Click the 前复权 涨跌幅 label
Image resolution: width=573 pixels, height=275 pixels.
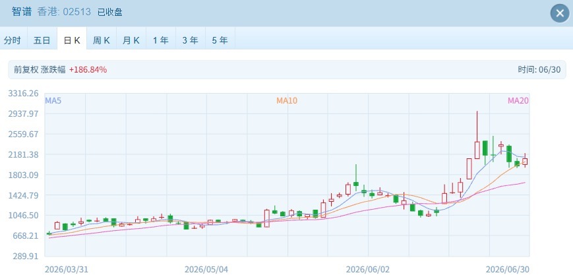[40, 69]
